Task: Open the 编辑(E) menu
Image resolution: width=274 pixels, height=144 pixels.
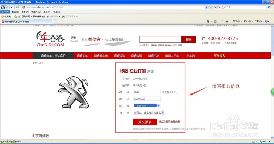Action: pos(15,12)
